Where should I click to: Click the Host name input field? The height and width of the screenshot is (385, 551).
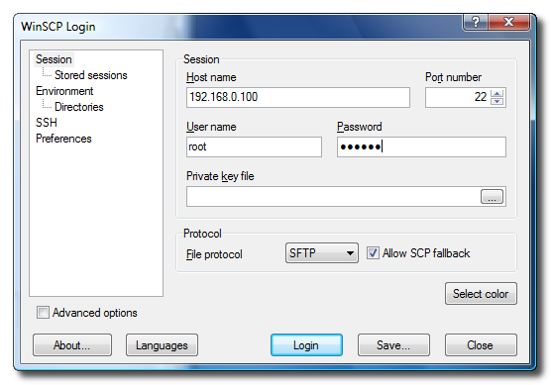(298, 97)
